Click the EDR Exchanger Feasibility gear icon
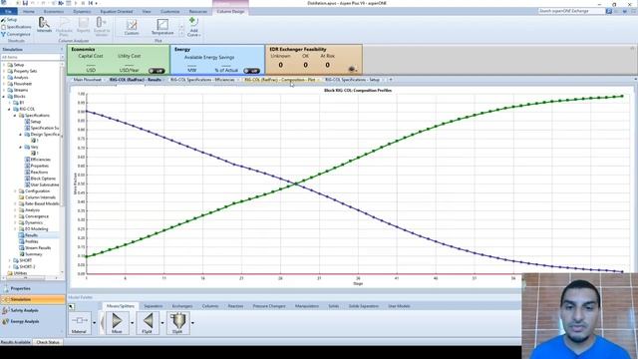Viewport: 638px width, 359px height. click(x=352, y=69)
